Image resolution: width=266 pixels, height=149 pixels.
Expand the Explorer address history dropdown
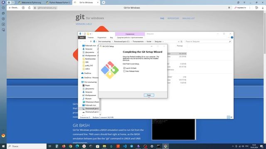pyautogui.click(x=178, y=41)
